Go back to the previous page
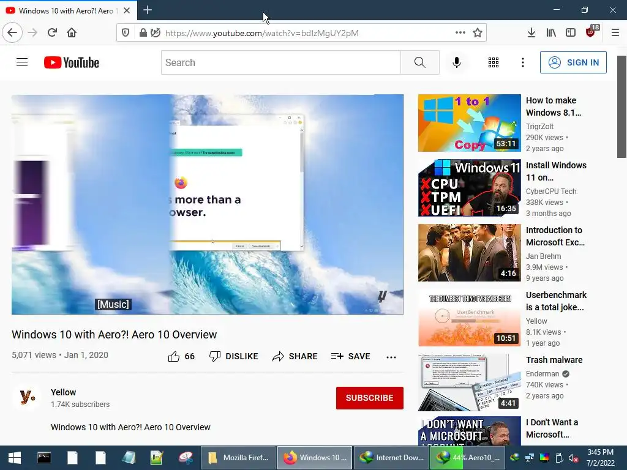Viewport: 627px width, 470px height. (12, 33)
